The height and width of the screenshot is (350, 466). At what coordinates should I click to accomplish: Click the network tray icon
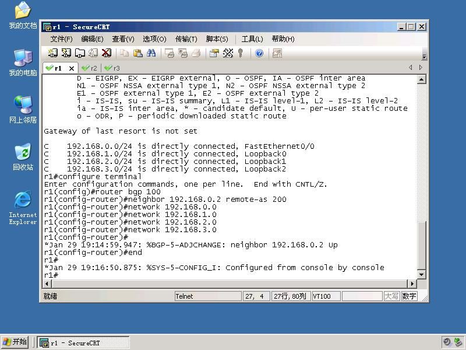(458, 342)
